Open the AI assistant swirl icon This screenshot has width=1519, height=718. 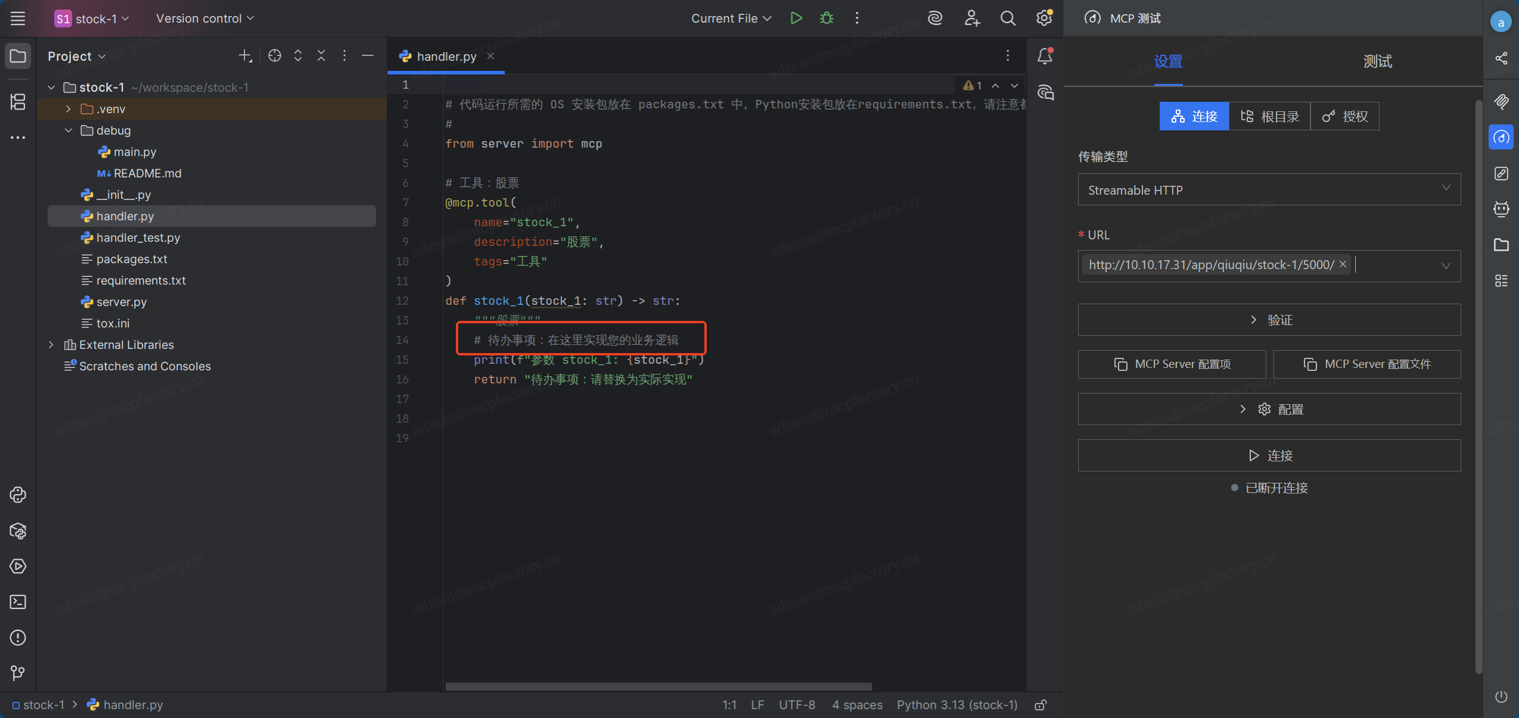[x=935, y=18]
